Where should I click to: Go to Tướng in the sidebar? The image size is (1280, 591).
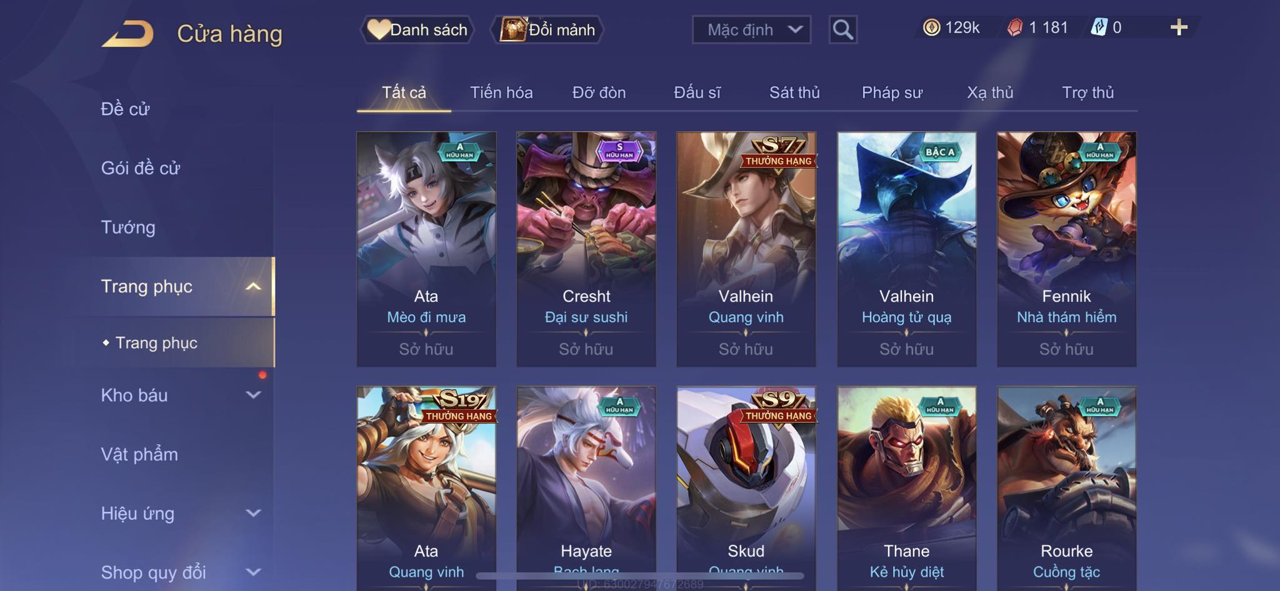click(x=128, y=227)
